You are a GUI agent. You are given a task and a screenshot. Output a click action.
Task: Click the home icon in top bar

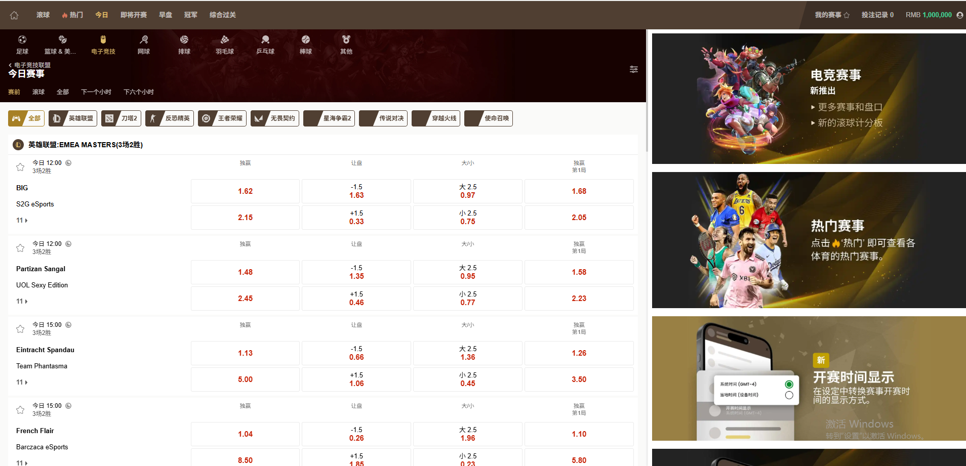tap(14, 15)
